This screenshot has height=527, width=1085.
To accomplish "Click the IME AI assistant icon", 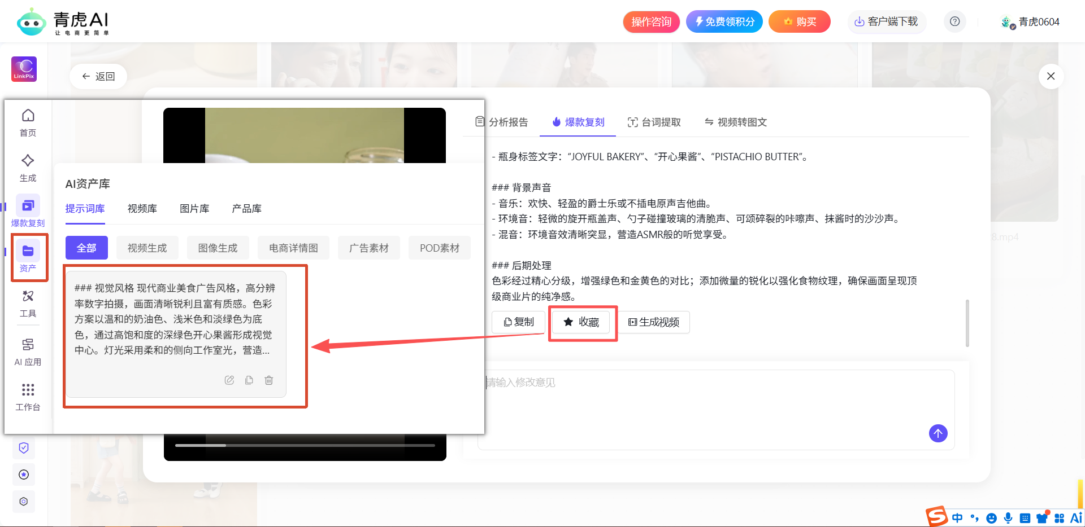I will click(1076, 517).
